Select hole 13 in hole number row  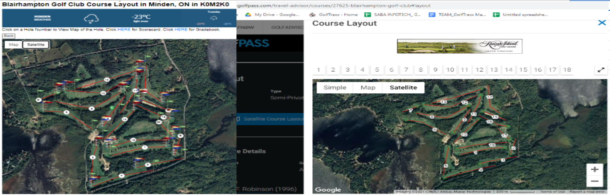(x=494, y=70)
